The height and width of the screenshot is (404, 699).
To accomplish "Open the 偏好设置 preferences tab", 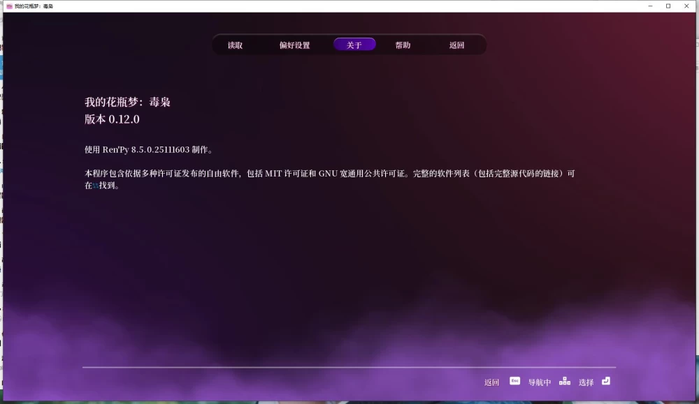I will click(294, 45).
